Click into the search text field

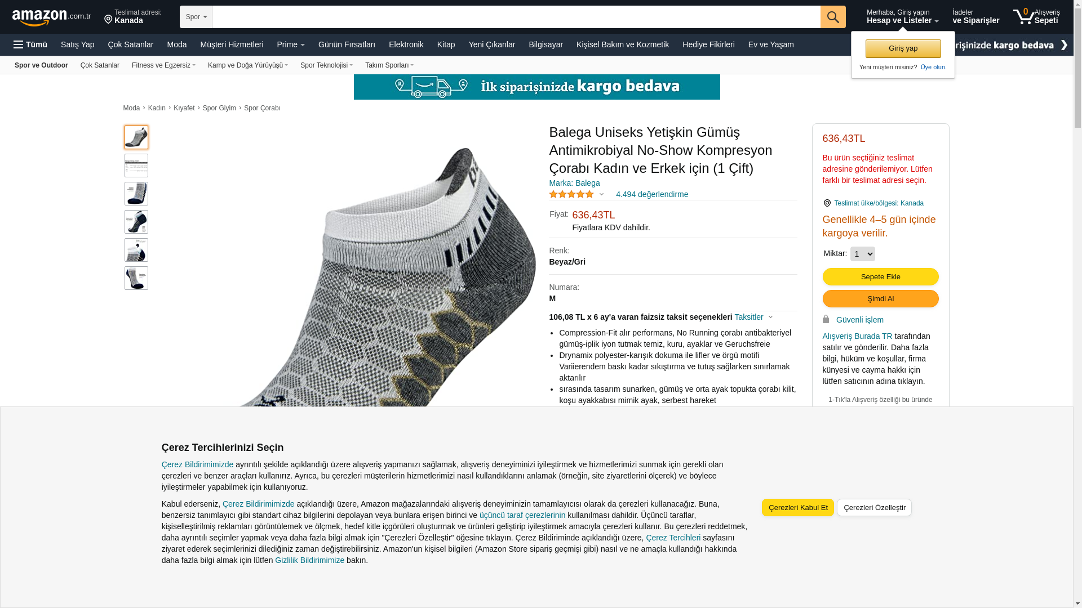click(x=516, y=17)
